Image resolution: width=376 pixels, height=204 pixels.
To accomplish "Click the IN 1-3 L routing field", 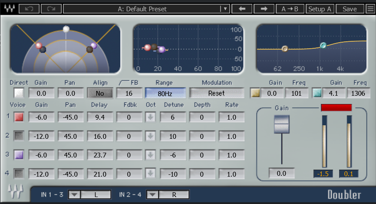I will point(96,194).
